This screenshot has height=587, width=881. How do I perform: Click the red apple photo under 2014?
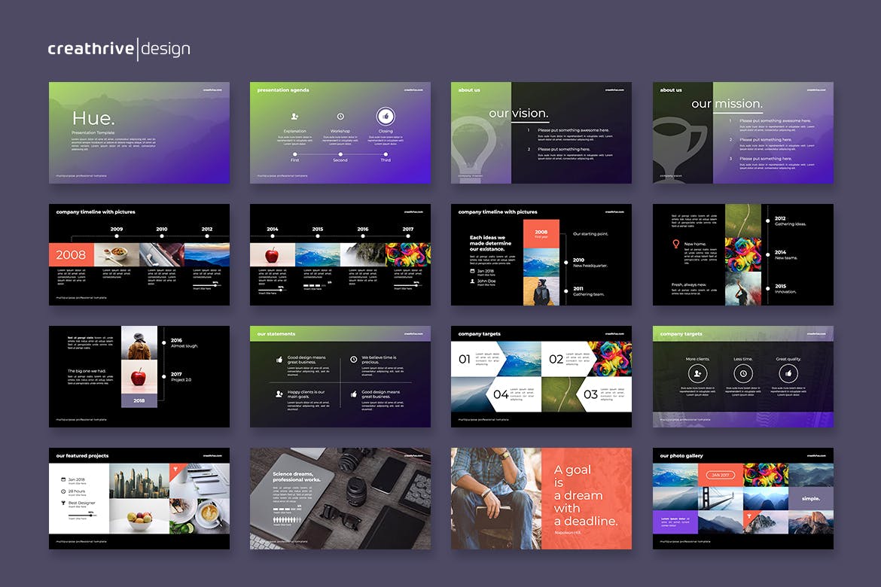273,254
